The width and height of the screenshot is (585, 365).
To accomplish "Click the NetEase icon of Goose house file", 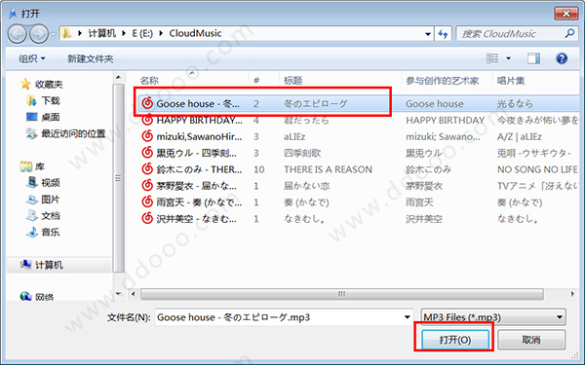I will 147,103.
